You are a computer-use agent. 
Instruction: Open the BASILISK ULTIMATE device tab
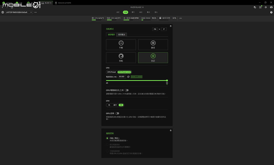click(x=63, y=3)
